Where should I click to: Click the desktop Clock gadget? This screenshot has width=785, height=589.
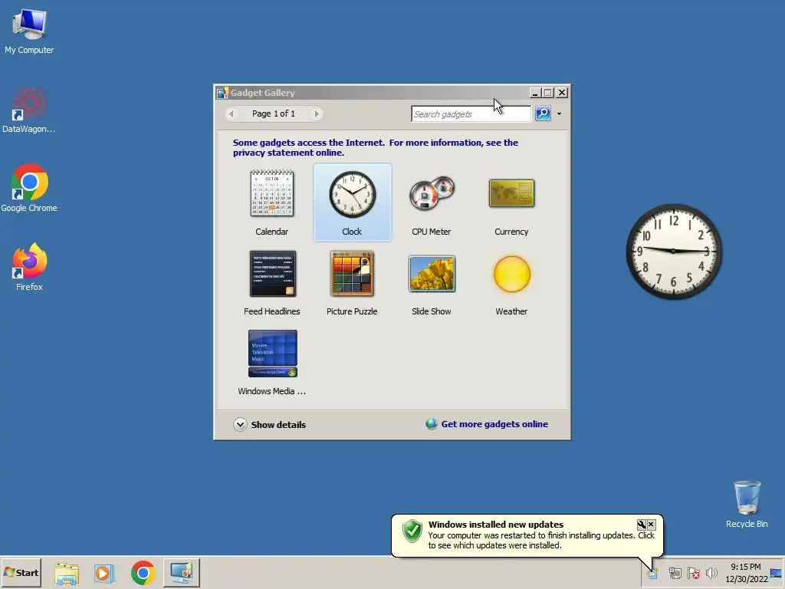pyautogui.click(x=673, y=251)
